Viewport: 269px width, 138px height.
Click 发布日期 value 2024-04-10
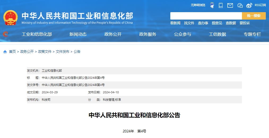[111, 92]
